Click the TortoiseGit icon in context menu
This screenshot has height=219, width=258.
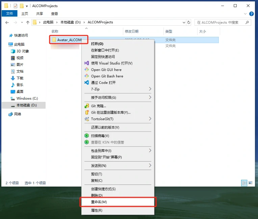(86, 119)
